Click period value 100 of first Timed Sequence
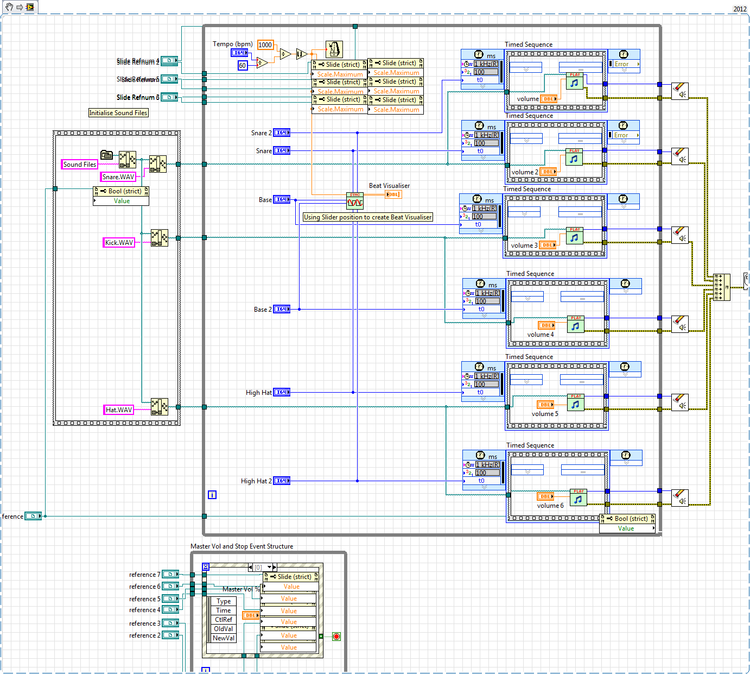 point(486,72)
